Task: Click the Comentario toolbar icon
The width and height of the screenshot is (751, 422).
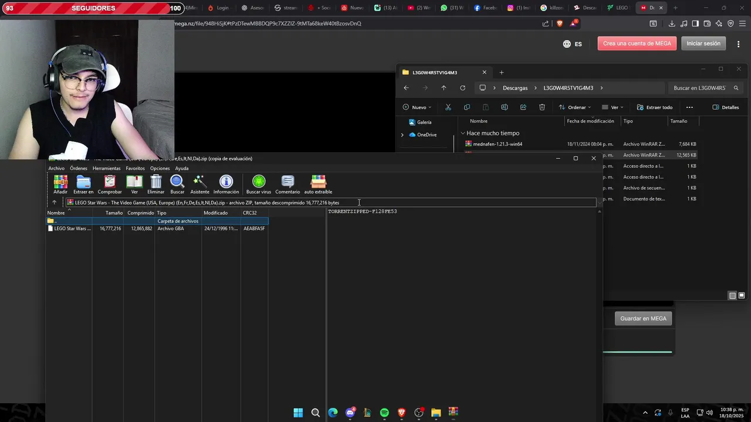Action: [x=287, y=185]
